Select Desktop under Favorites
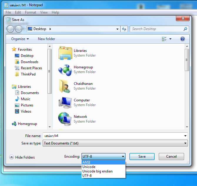The width and height of the screenshot is (197, 186). point(27,56)
